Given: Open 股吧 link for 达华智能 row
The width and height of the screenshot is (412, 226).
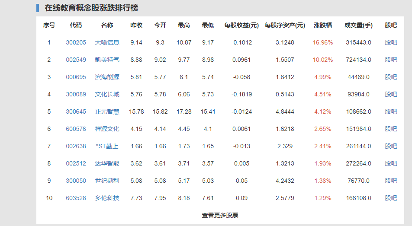Looking at the screenshot, I should tap(391, 163).
